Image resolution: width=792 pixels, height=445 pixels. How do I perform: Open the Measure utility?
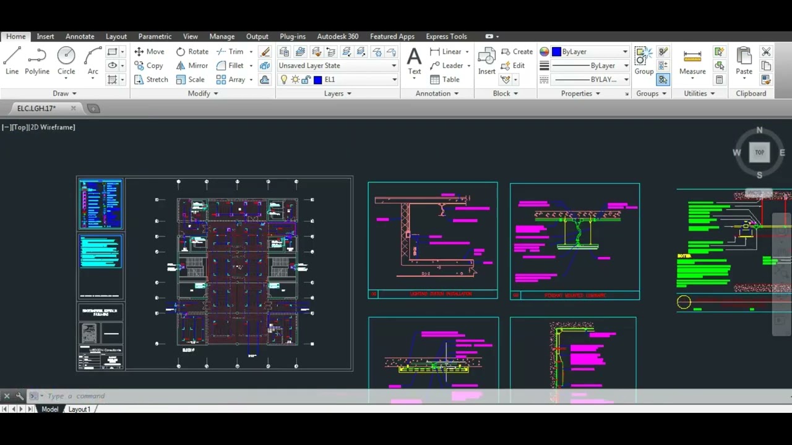[692, 61]
